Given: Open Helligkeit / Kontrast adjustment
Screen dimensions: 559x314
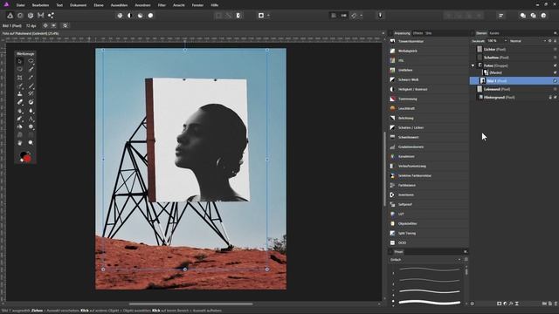Looking at the screenshot, I should [428, 89].
